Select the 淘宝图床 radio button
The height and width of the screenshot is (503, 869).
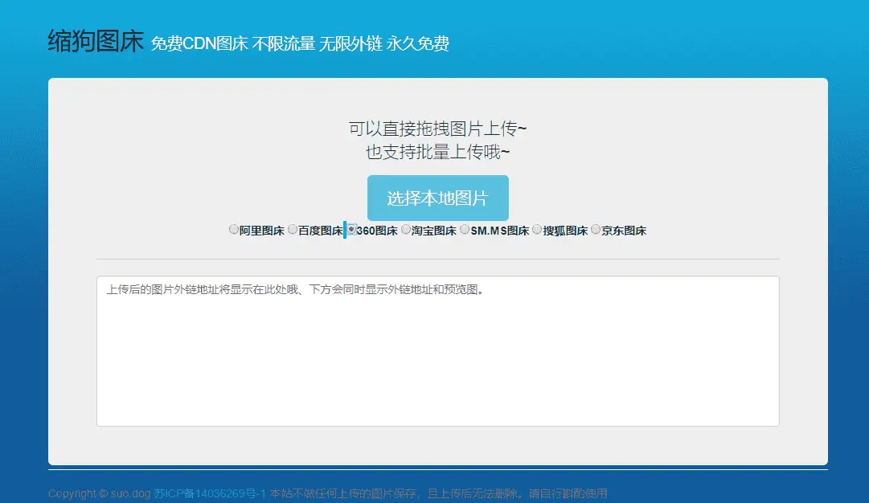(406, 230)
